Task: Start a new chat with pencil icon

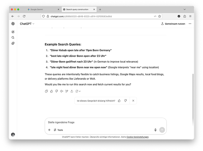Action: coord(13,32)
